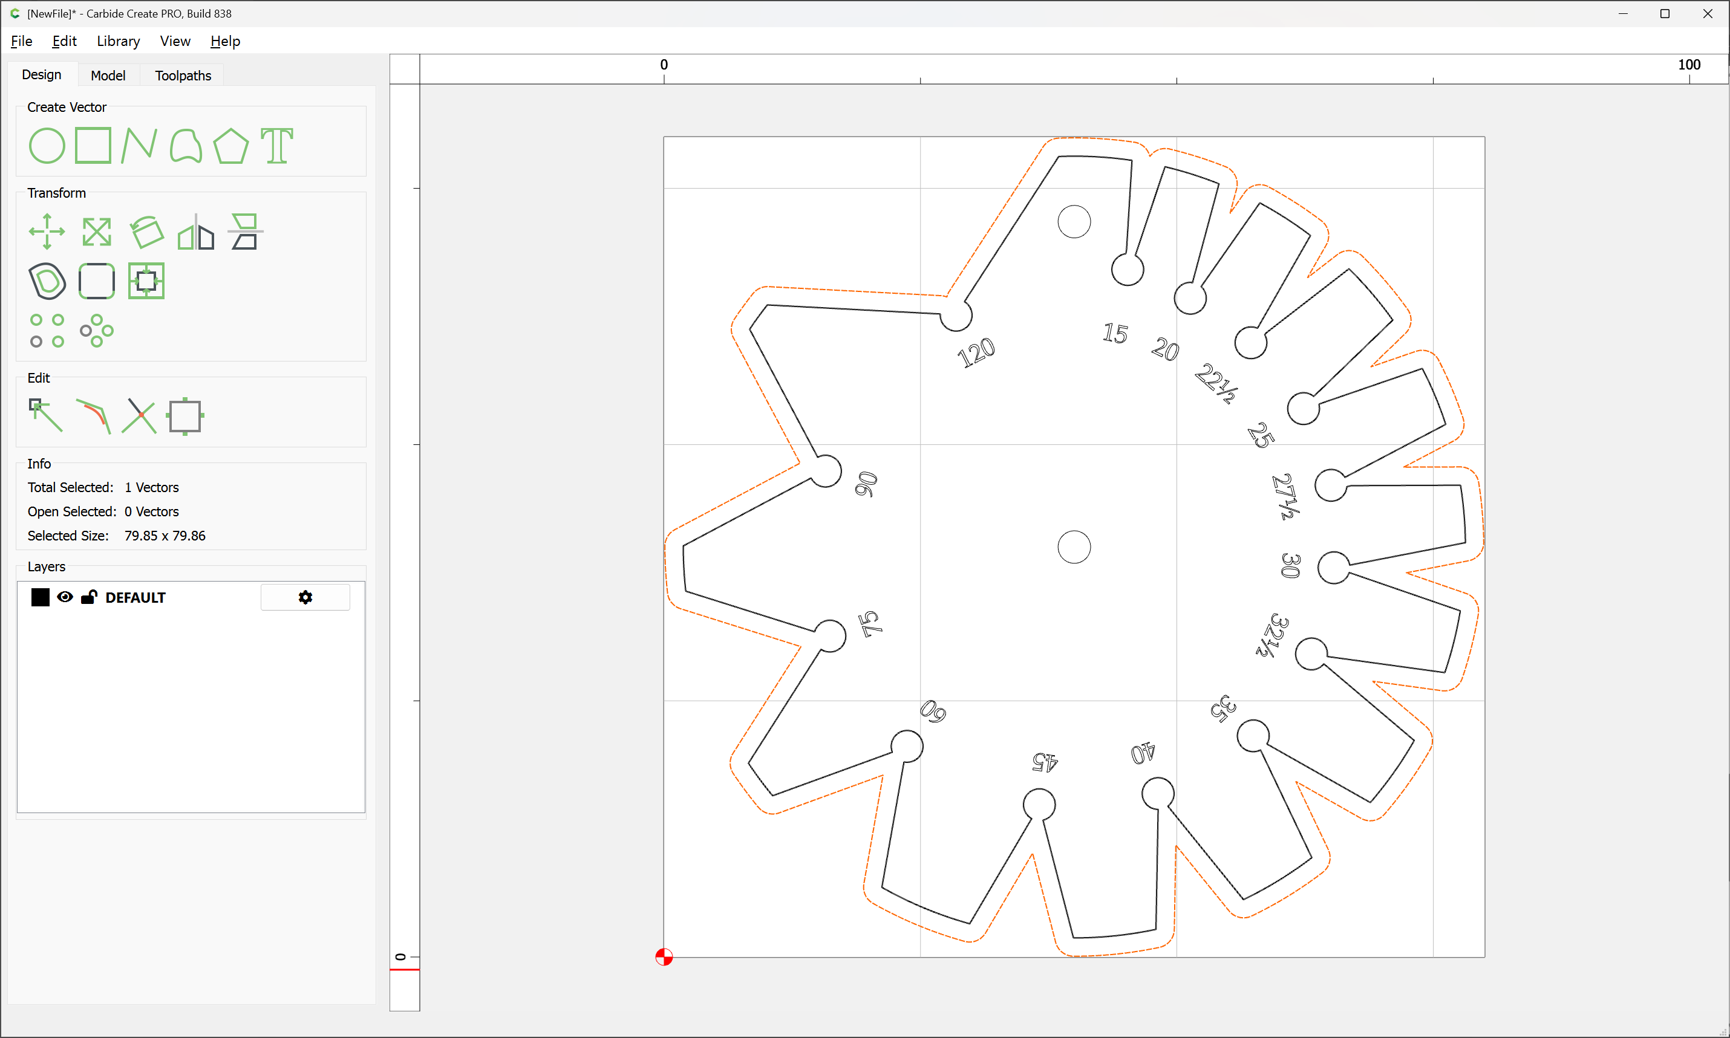The height and width of the screenshot is (1038, 1730).
Task: Toggle lock on DEFAULT layer
Action: pyautogui.click(x=89, y=597)
